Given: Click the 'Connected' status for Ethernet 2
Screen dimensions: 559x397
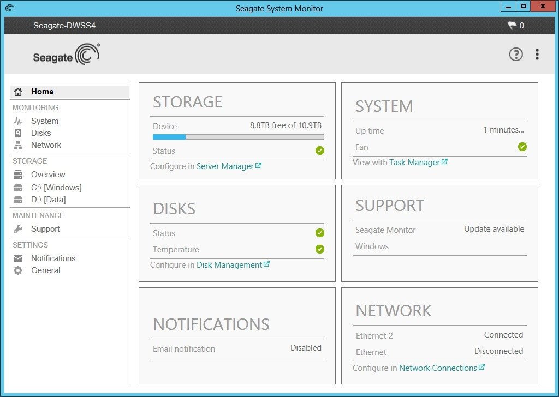Looking at the screenshot, I should pos(503,335).
